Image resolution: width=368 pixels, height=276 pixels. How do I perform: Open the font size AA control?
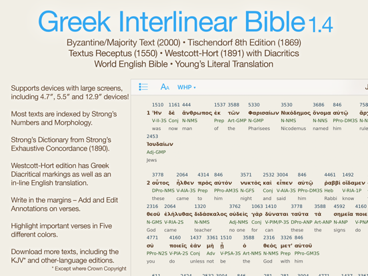165,87
